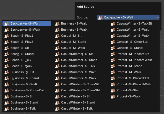Pick Business-S-Walk as the source
Screen dimensions: 164x114
click(x=80, y=30)
